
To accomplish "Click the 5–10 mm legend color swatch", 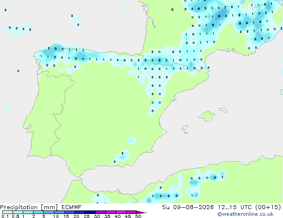I will point(49,212).
